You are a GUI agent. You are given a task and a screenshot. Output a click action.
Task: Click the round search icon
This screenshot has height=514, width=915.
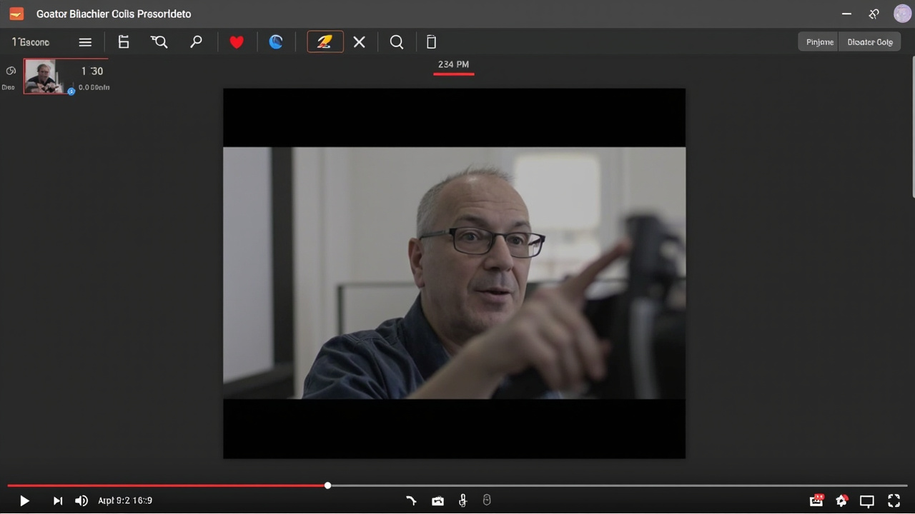(397, 42)
